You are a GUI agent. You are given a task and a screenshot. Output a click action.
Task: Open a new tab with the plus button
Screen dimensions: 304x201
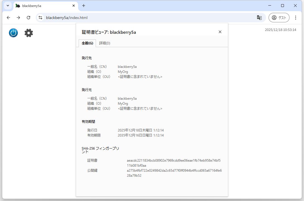click(x=84, y=6)
